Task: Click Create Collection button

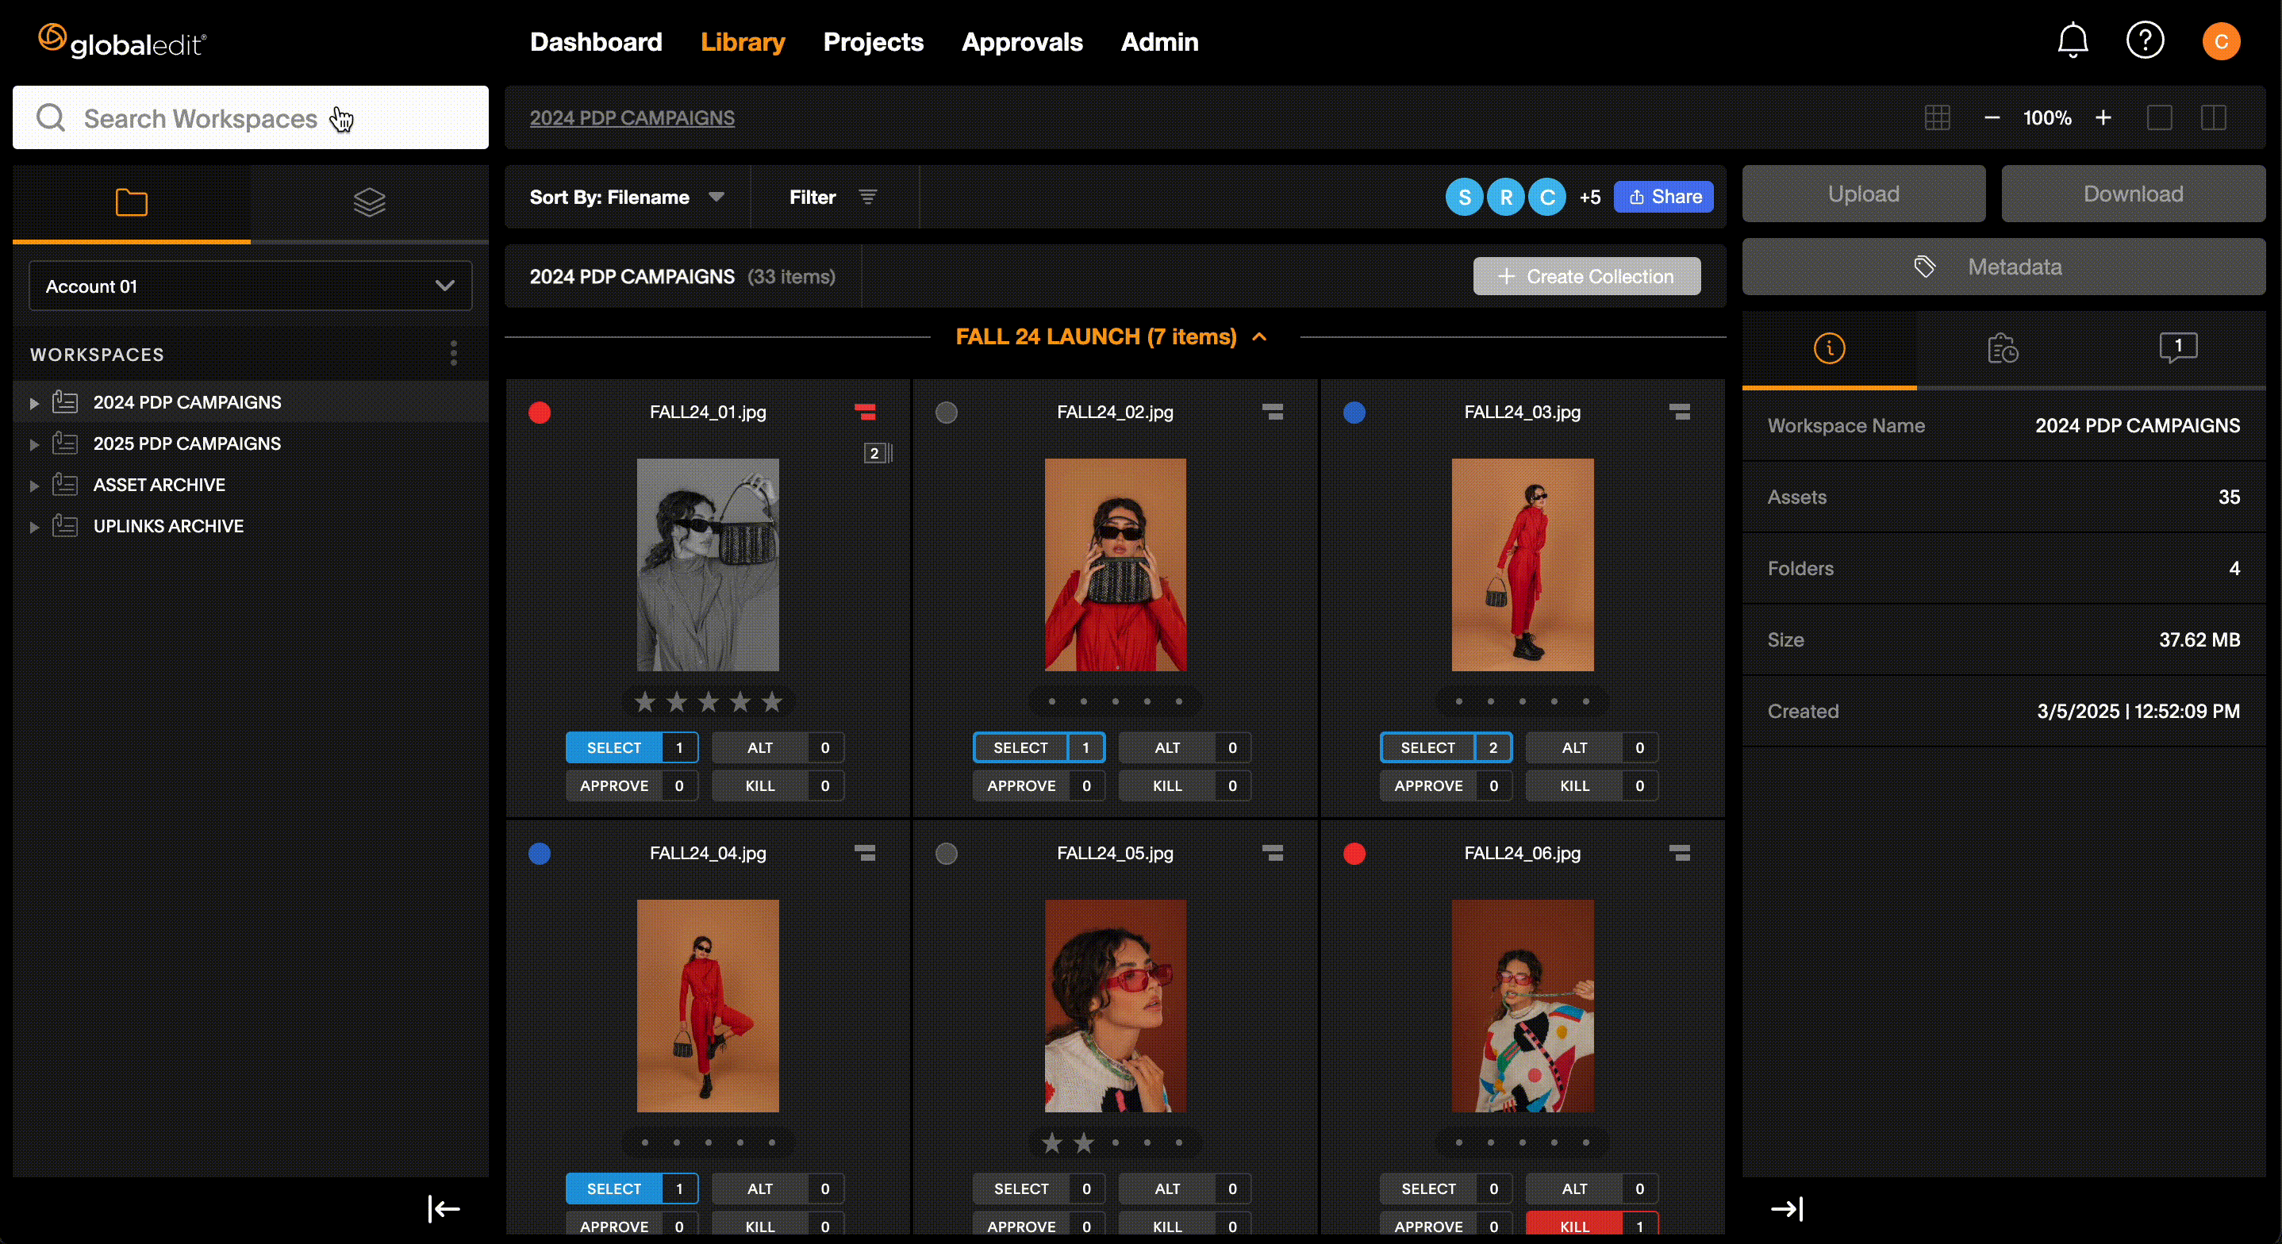Action: [1585, 276]
